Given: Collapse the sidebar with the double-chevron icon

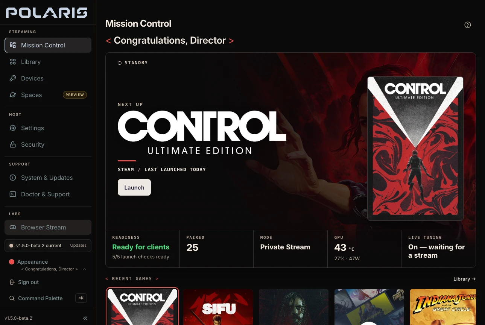Looking at the screenshot, I should pos(85,318).
